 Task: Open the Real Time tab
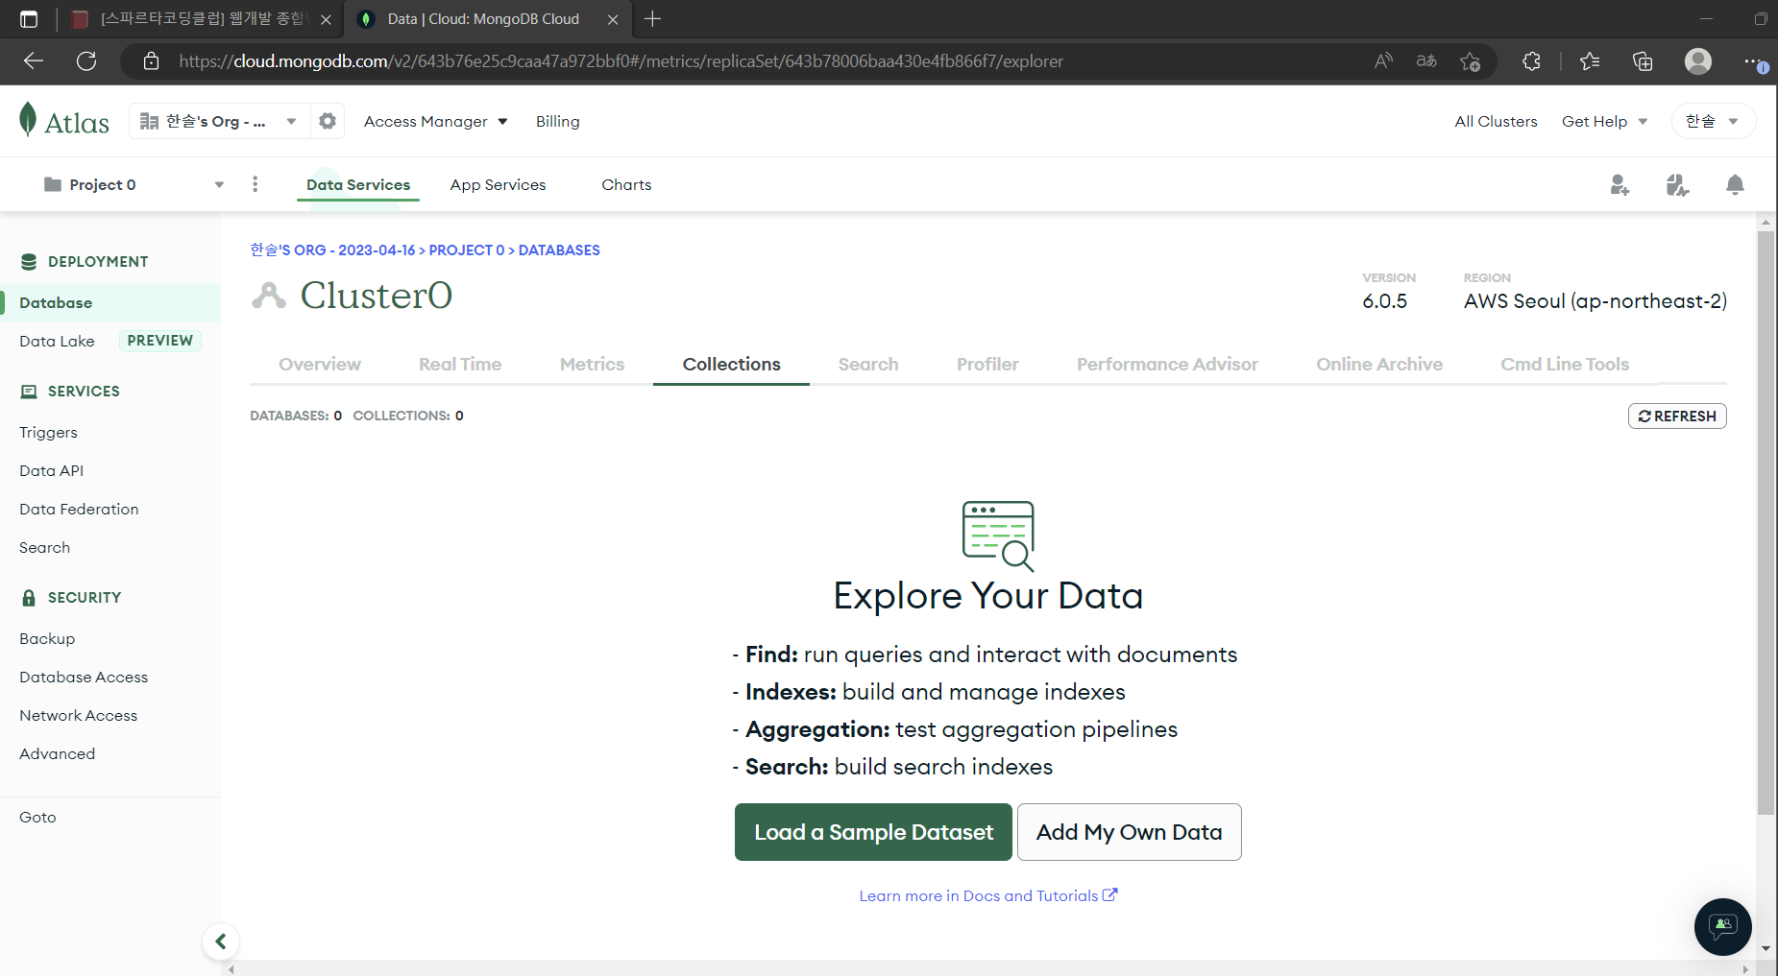[x=460, y=364]
